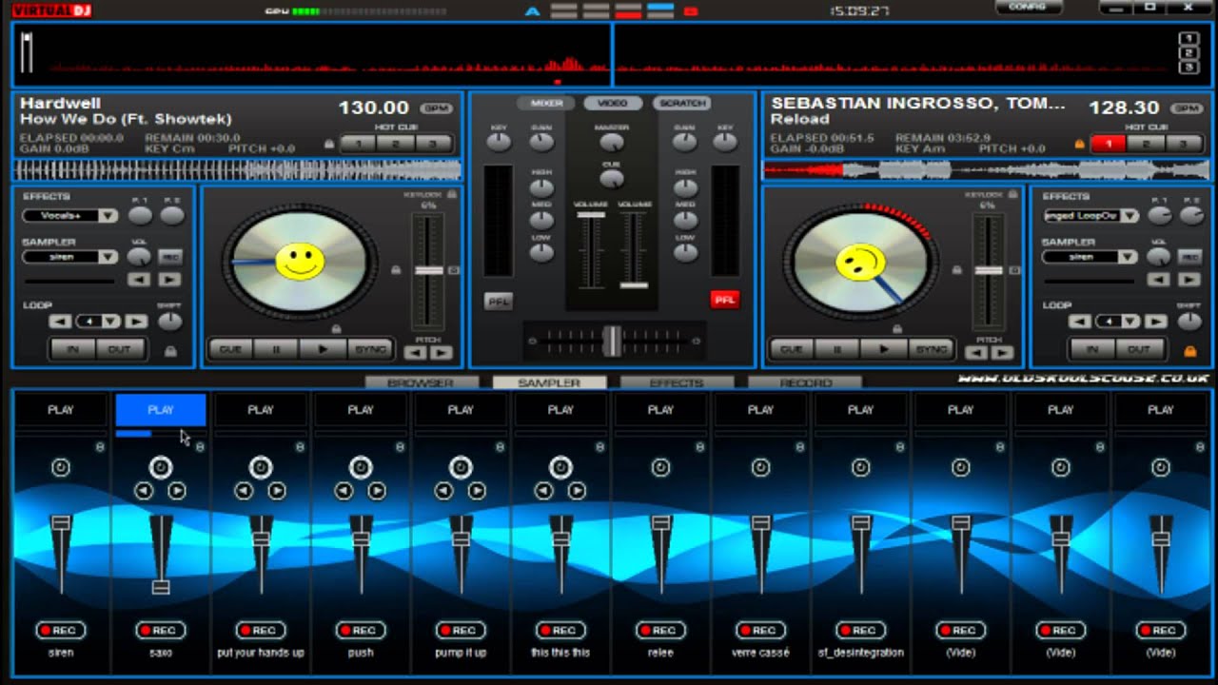Play the siren sample
Screen dimensions: 1218x685
point(61,410)
